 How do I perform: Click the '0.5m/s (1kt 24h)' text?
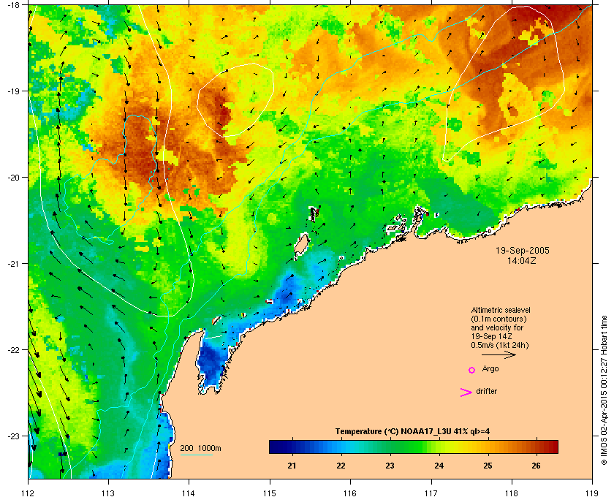coord(500,345)
